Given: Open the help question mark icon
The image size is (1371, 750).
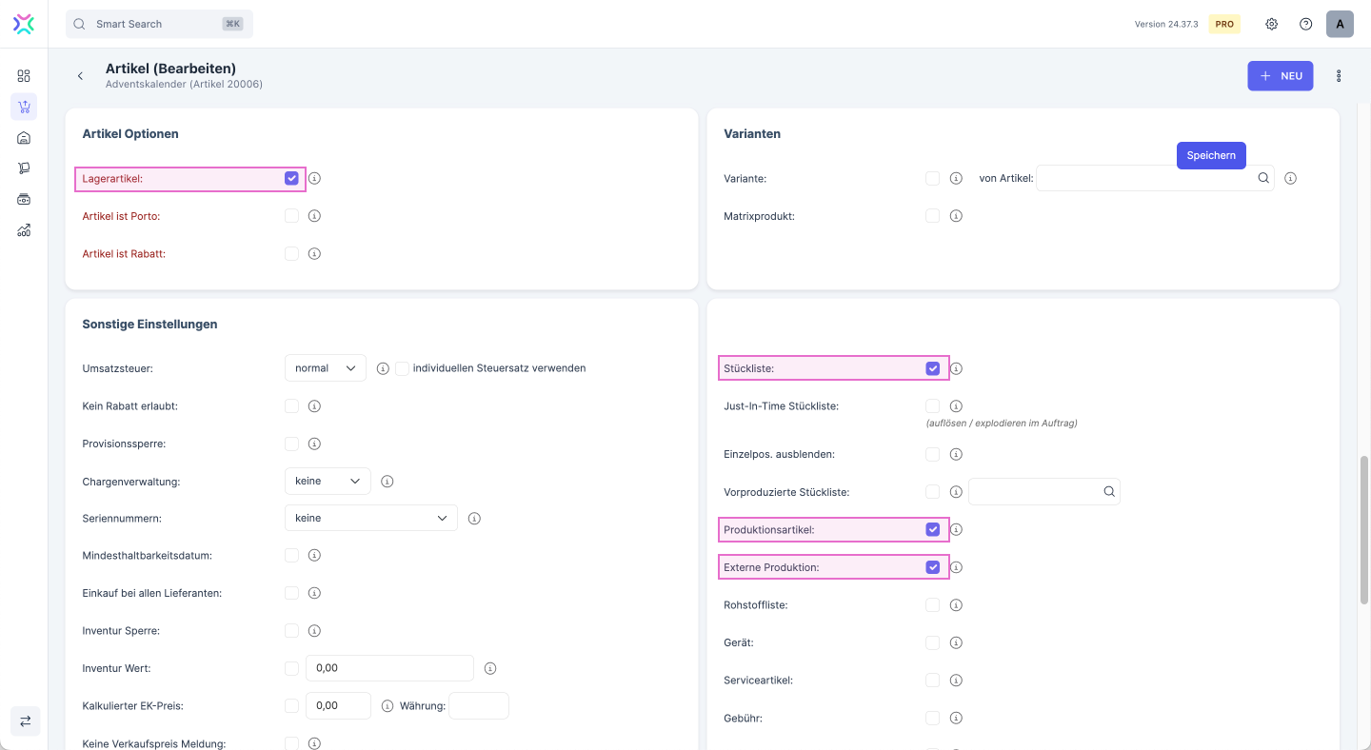Looking at the screenshot, I should pyautogui.click(x=1305, y=24).
